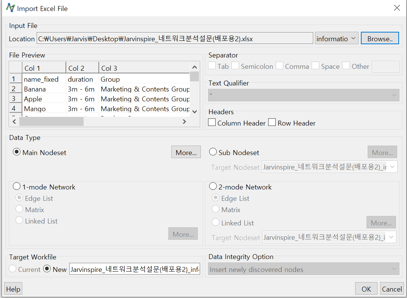Open Target Nodeset dropdown under Sub Nodeset
Image resolution: width=407 pixels, height=298 pixels.
330,167
